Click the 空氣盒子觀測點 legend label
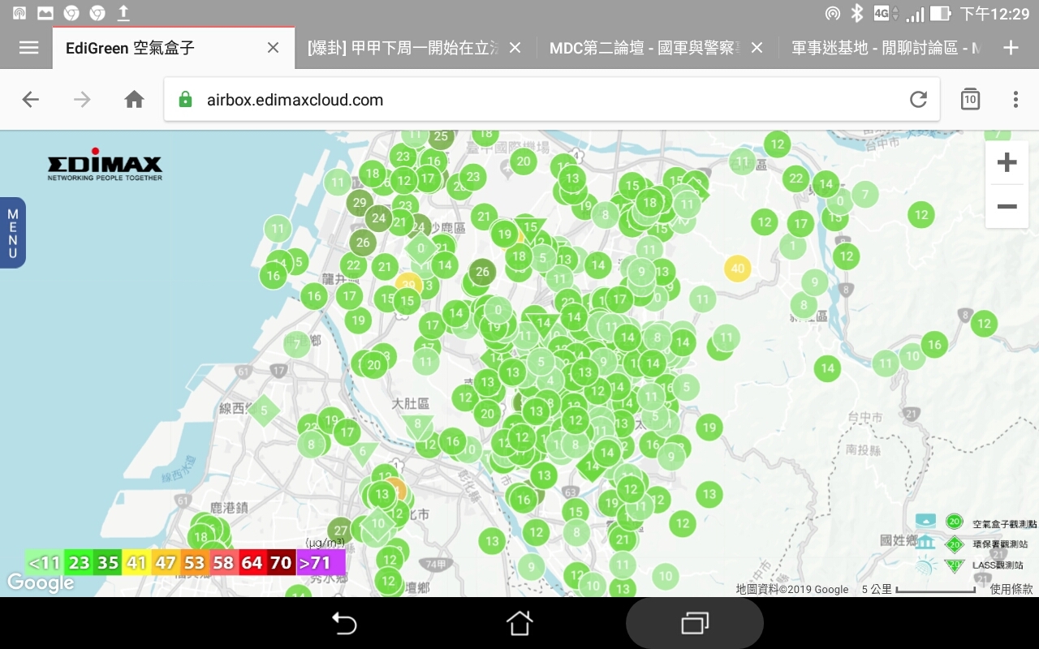This screenshot has height=649, width=1039. click(x=1004, y=525)
